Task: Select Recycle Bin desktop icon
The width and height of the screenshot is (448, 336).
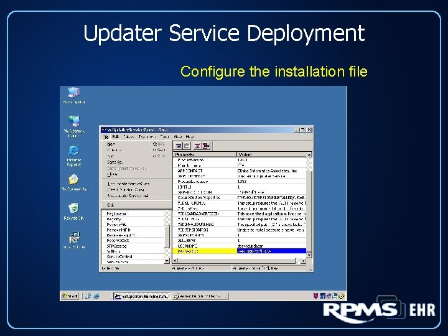Action: (x=73, y=212)
